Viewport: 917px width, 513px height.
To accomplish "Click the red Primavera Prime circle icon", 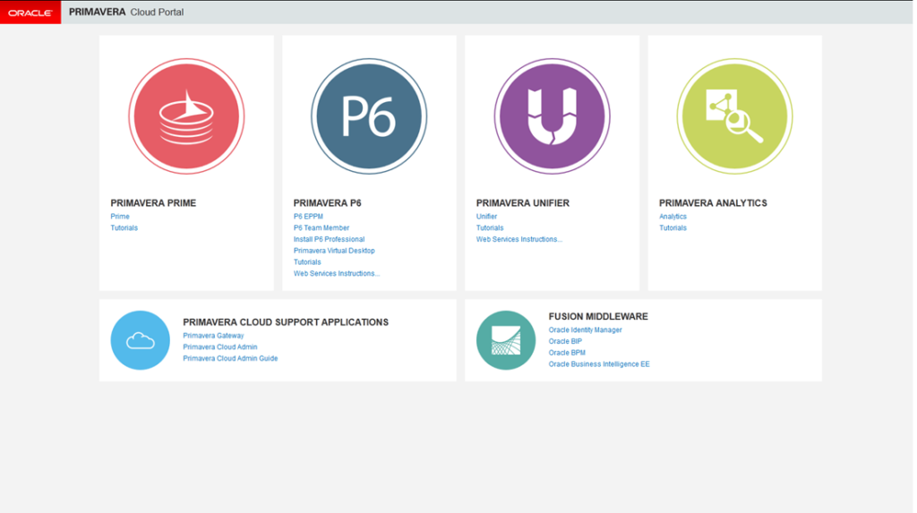I will click(x=186, y=115).
